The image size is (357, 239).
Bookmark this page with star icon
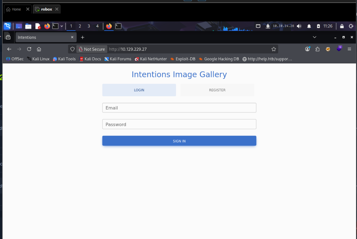[x=273, y=49]
